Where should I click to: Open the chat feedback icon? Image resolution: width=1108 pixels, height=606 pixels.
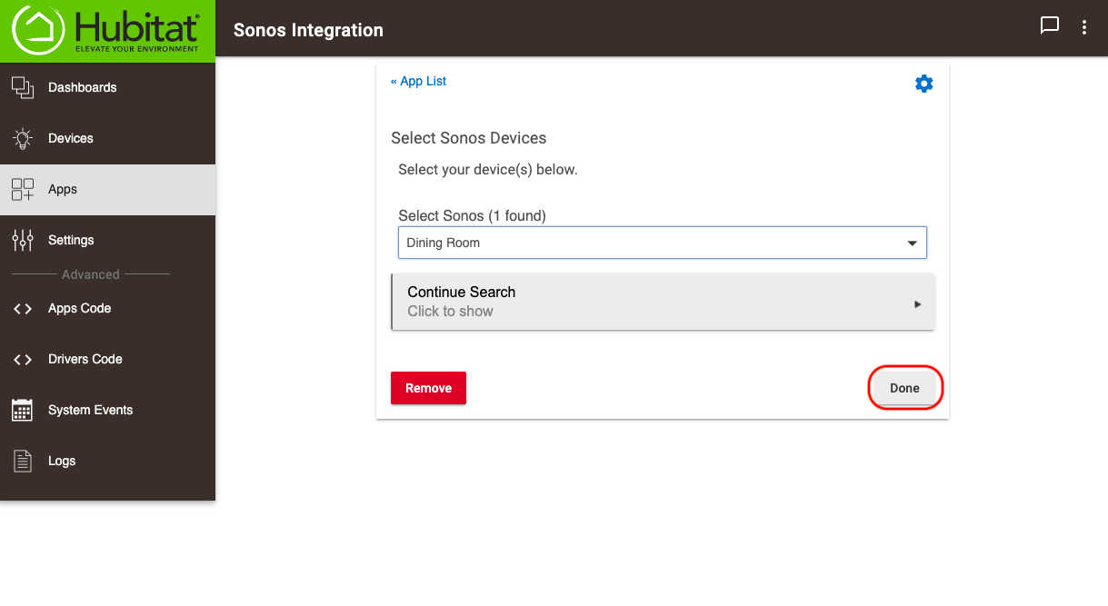pyautogui.click(x=1050, y=26)
